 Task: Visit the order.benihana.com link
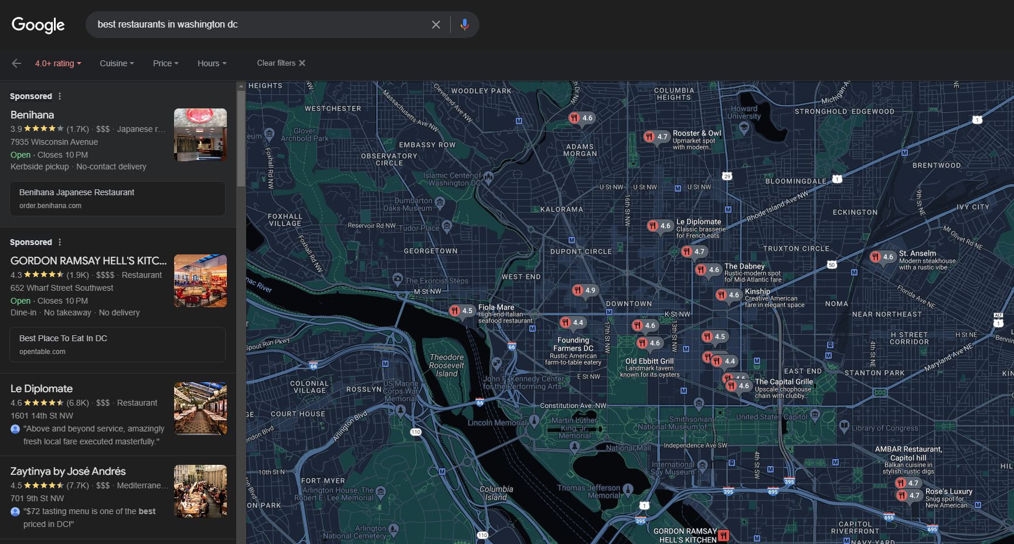(x=117, y=199)
